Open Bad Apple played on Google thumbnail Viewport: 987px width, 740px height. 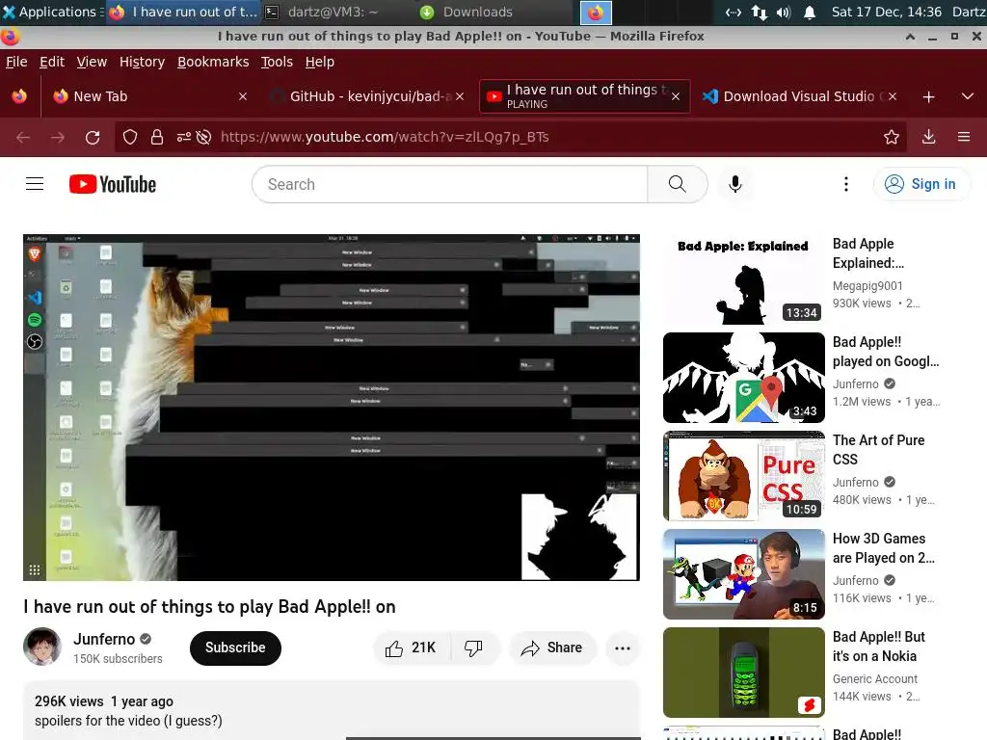coord(743,378)
